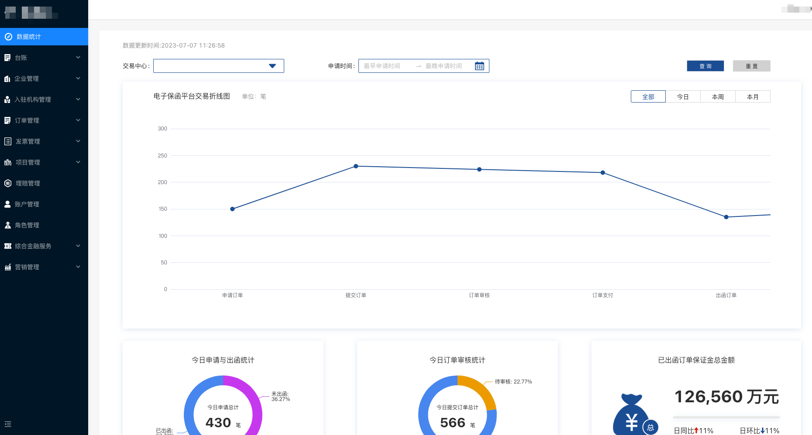Expand the 订单管理 menu chevron
Viewport: 812px width, 435px height.
coord(78,120)
